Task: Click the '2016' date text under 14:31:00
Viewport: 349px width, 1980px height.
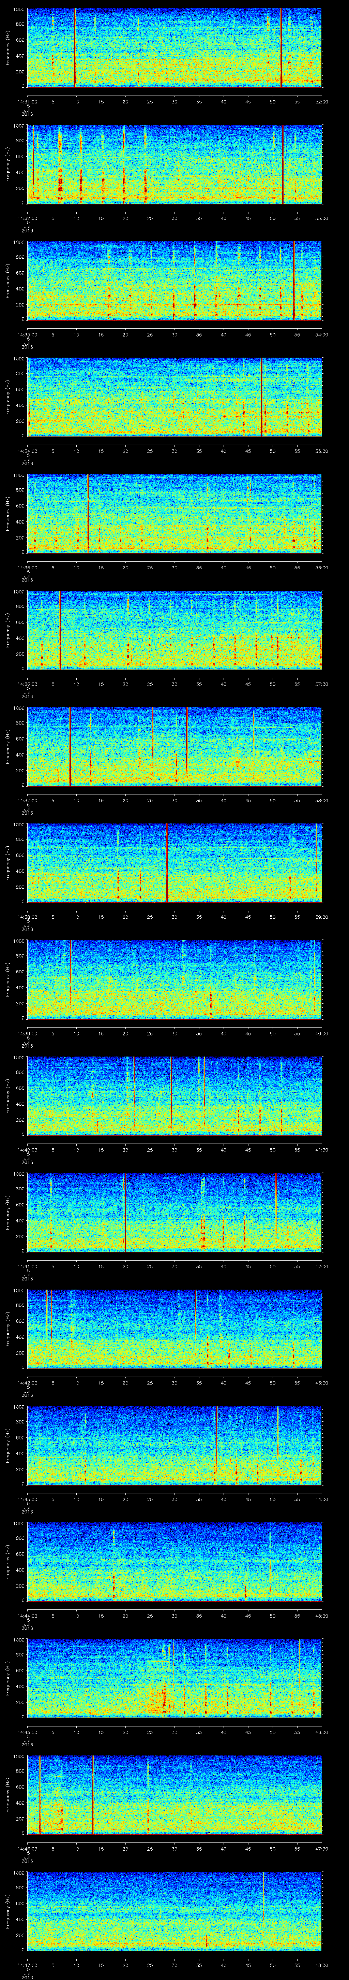Action: [28, 114]
